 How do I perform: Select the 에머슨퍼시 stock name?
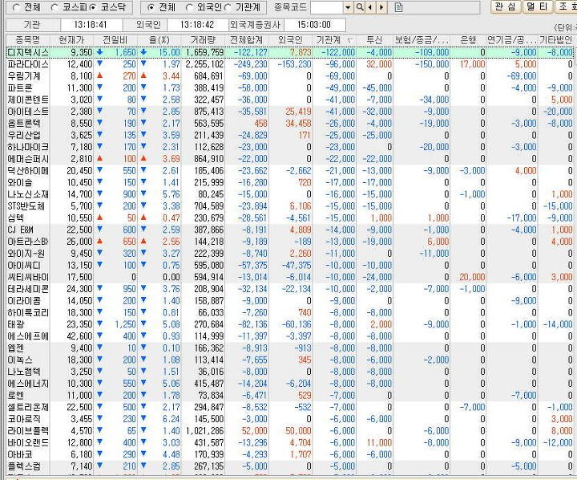tap(28, 159)
